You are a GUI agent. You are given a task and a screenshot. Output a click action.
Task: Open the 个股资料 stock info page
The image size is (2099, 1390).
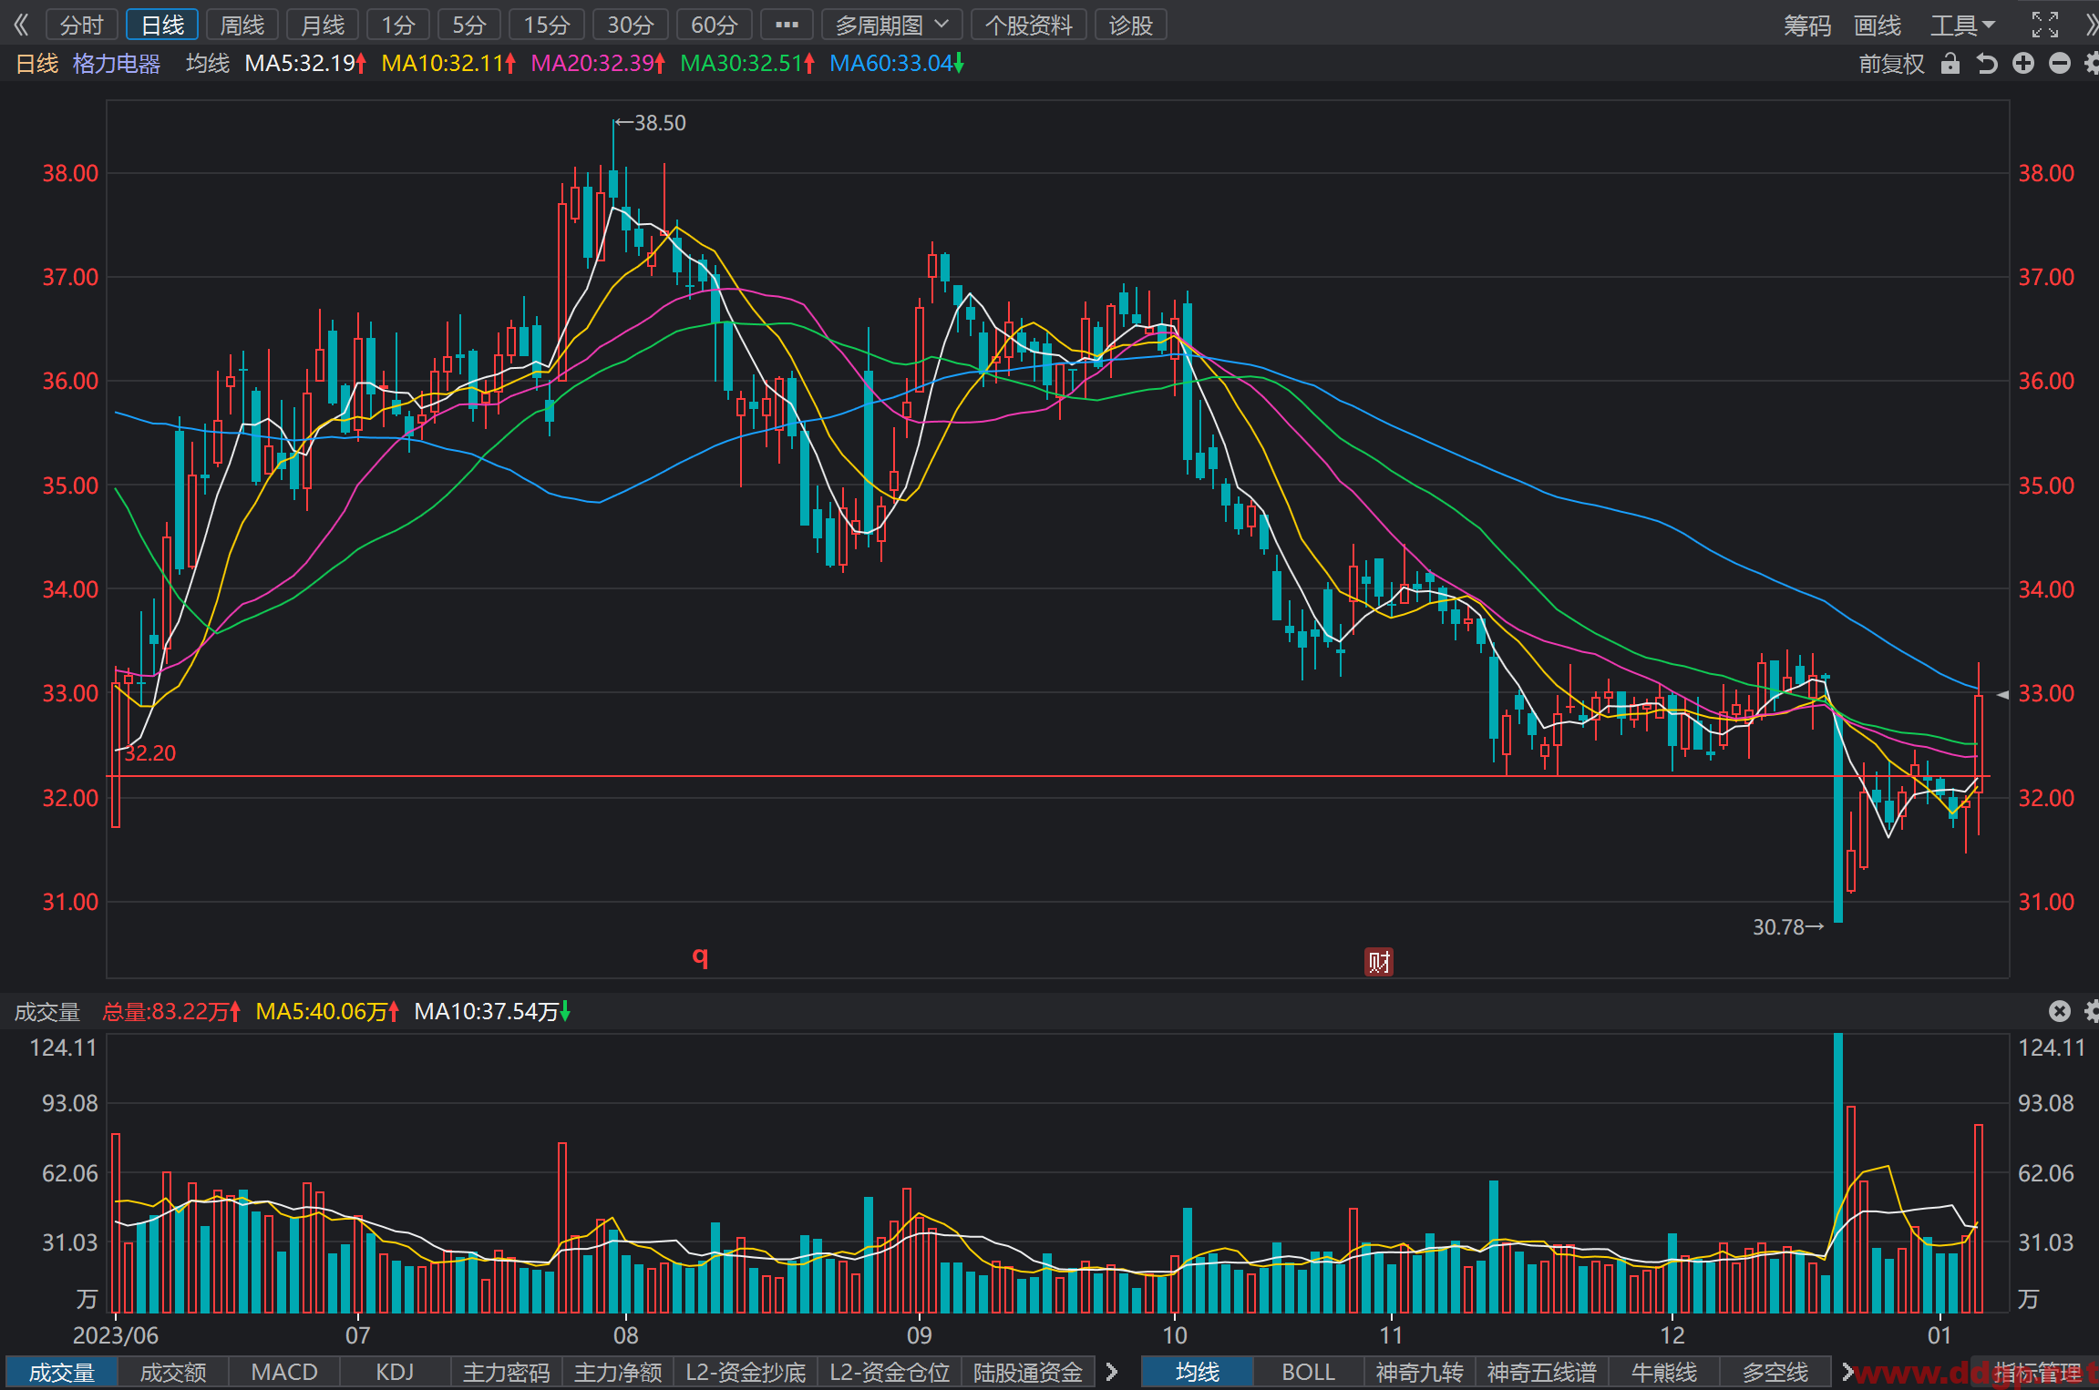tap(1029, 25)
